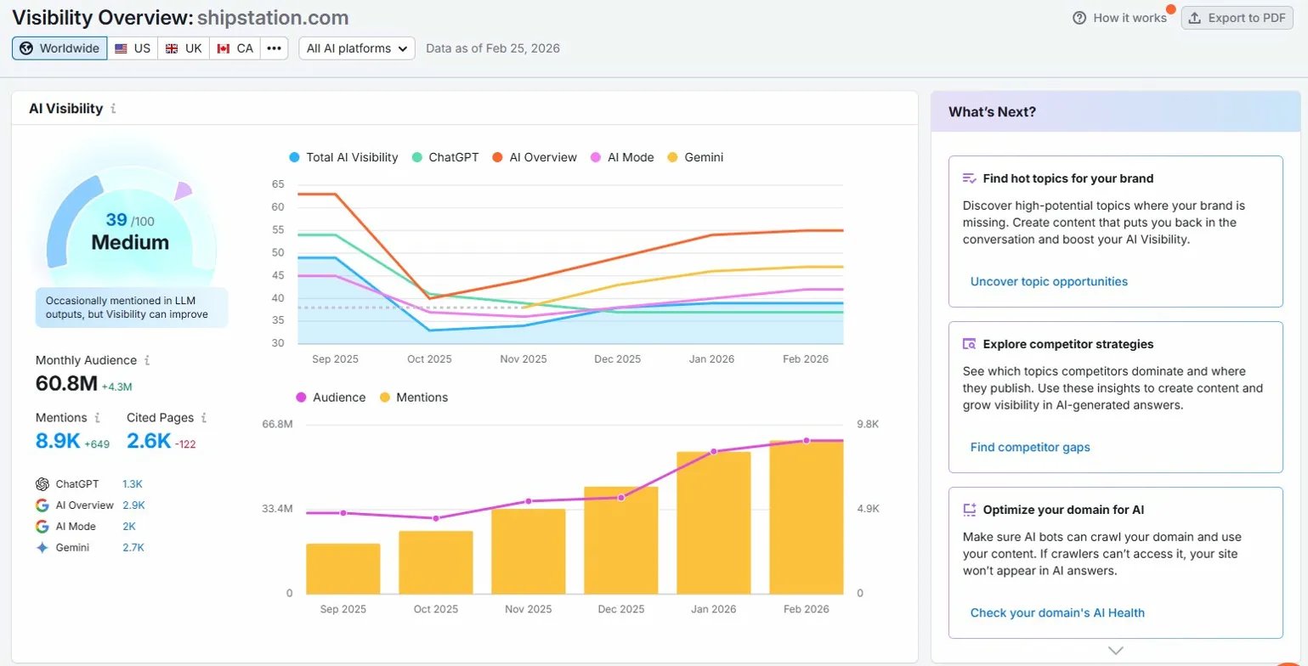Image resolution: width=1308 pixels, height=666 pixels.
Task: Click the Canada flag icon
Action: pos(224,48)
